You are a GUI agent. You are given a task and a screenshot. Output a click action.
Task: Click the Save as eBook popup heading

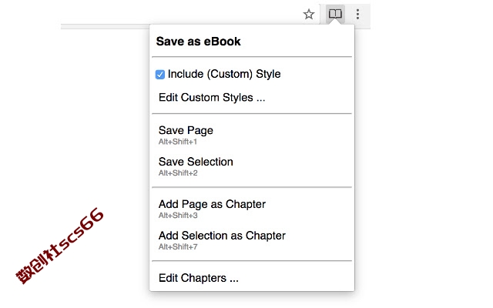tap(199, 42)
